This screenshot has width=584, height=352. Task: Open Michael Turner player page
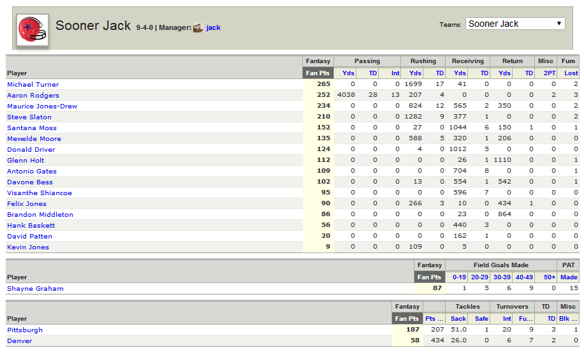[33, 85]
